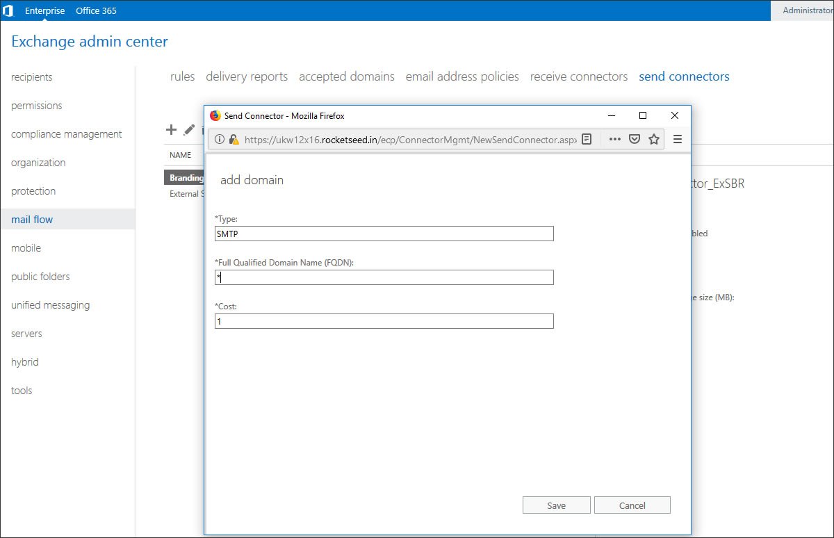
Task: Click the Type input field
Action: click(x=384, y=234)
